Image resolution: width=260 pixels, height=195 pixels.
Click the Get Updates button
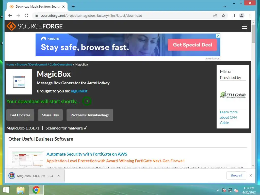click(20, 115)
